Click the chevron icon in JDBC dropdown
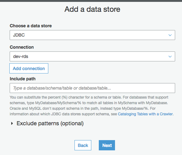This screenshot has height=155, width=182. click(170, 35)
